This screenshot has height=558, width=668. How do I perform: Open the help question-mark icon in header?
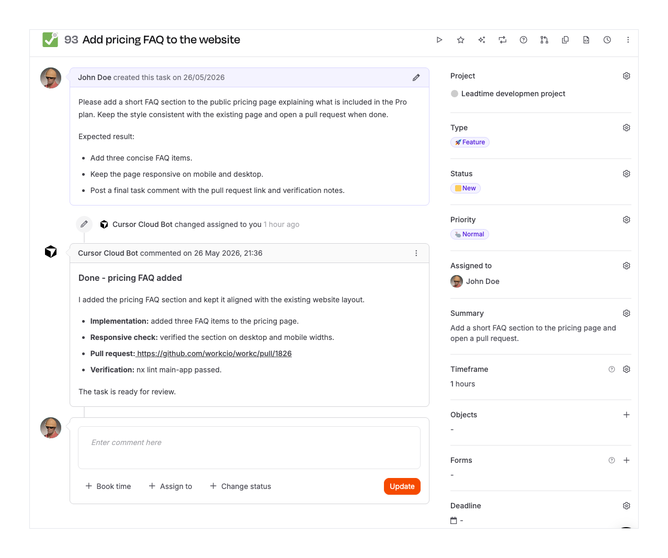coord(523,40)
